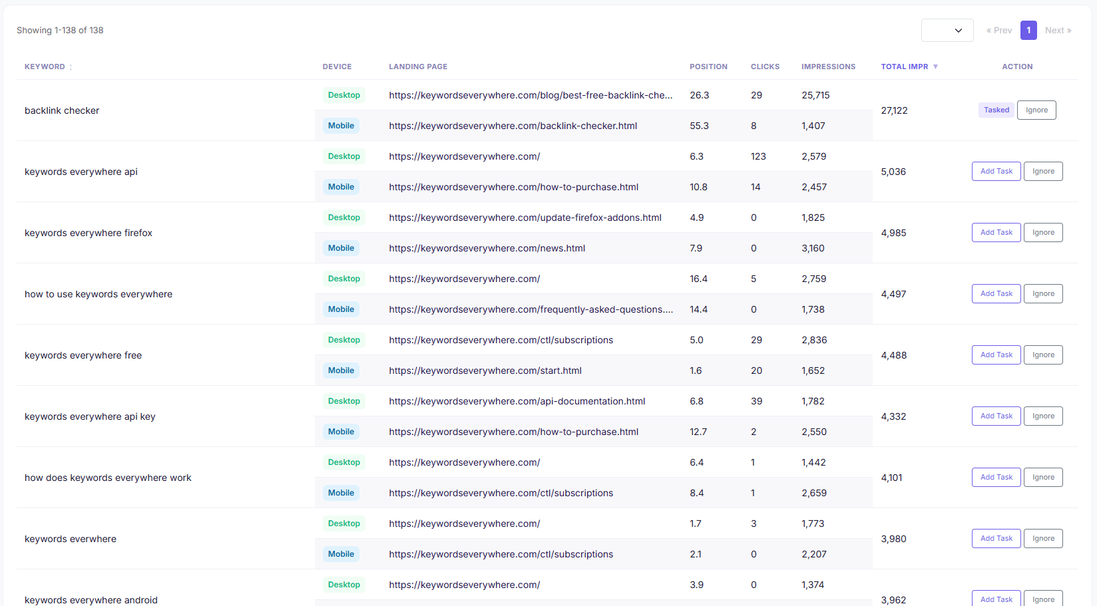Ignore keywords everywhere android

[1043, 598]
